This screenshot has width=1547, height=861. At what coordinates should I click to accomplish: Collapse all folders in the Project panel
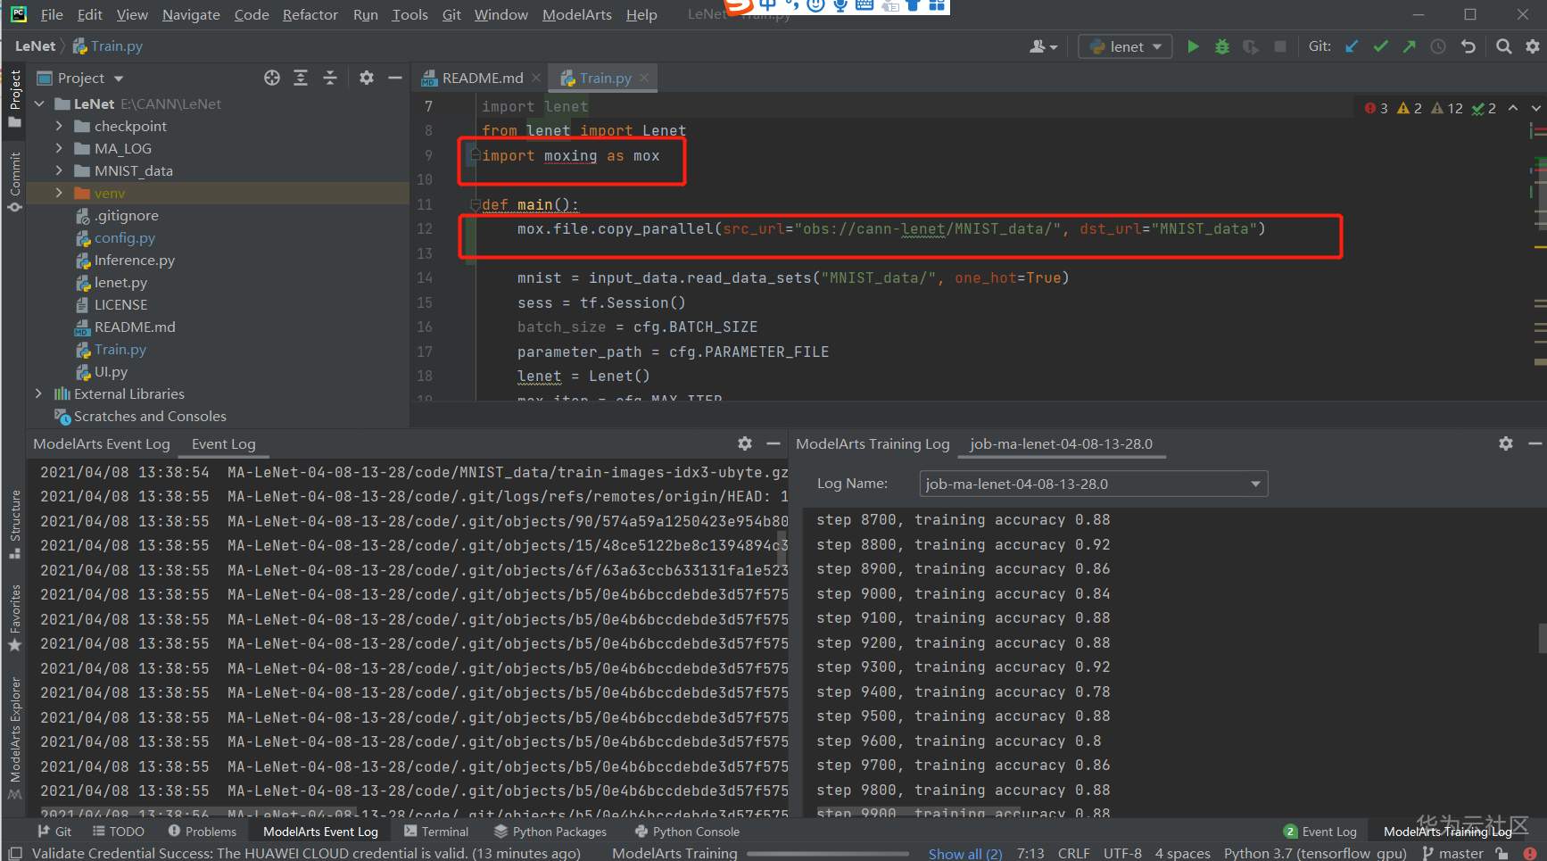coord(329,79)
